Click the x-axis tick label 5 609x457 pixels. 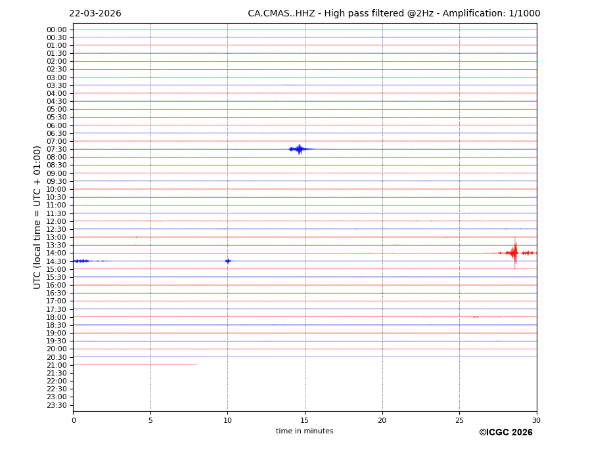(150, 420)
